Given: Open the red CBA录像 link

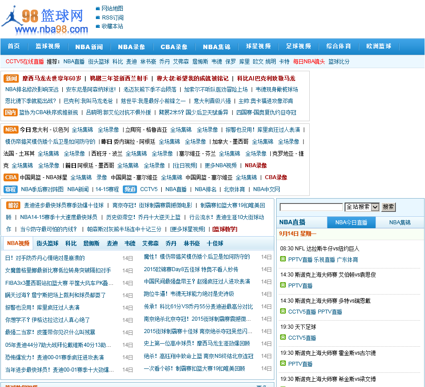Looking at the screenshot, I should coord(276,177).
